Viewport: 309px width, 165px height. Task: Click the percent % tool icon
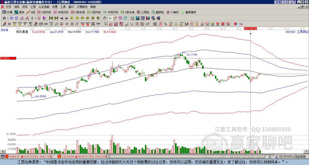pos(166,24)
